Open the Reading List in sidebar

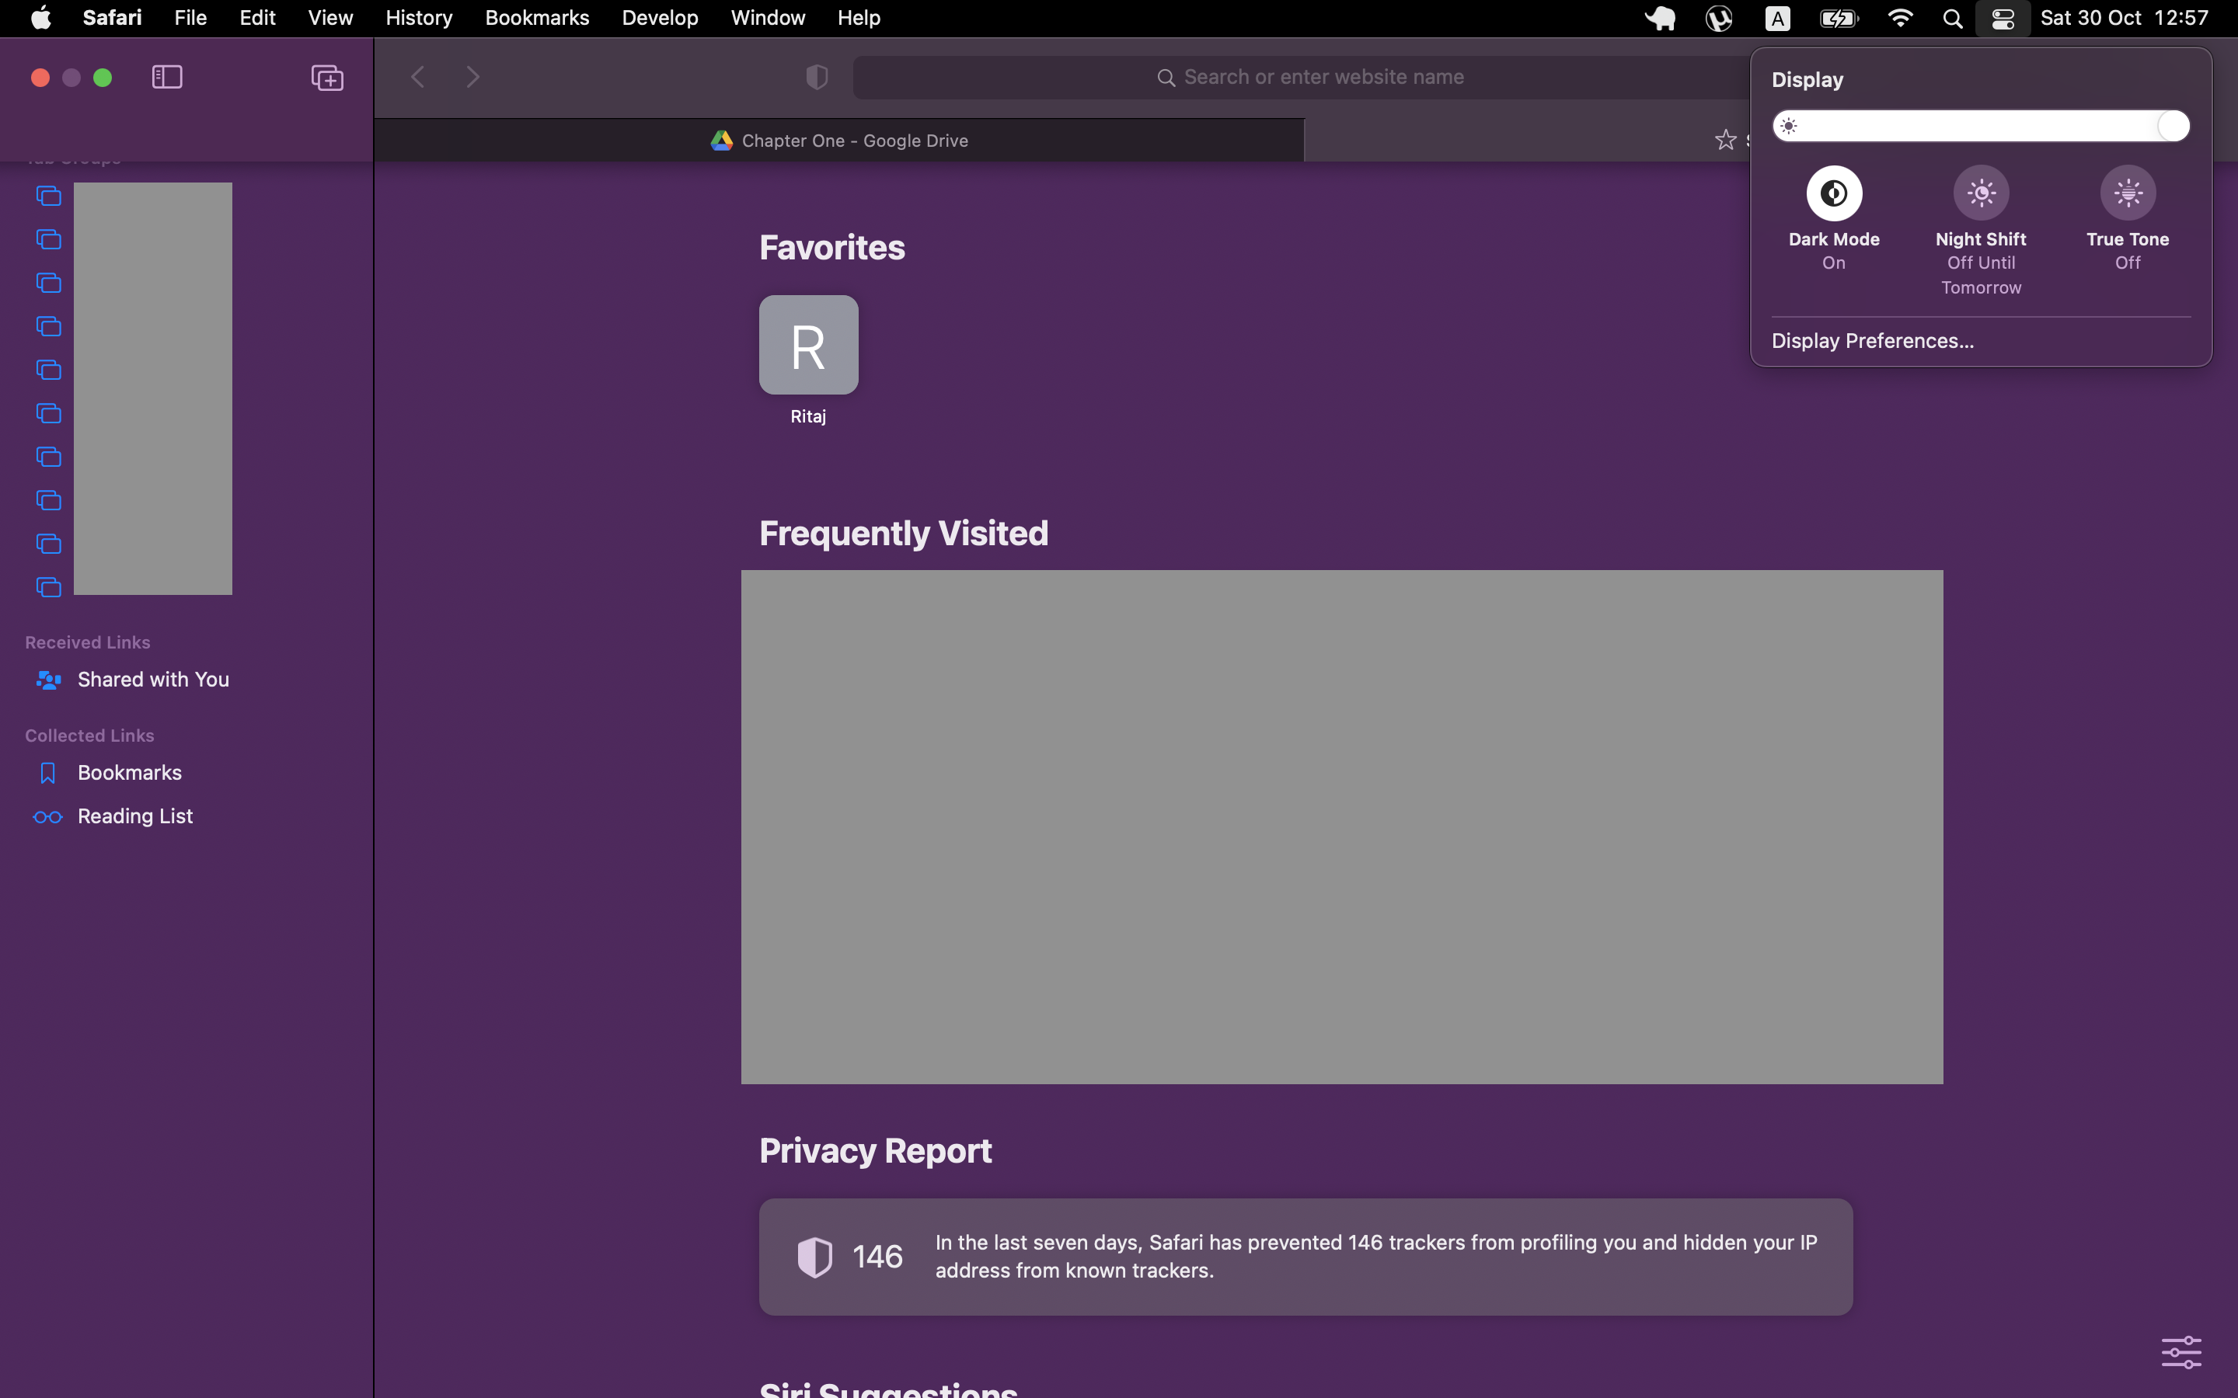(x=135, y=816)
